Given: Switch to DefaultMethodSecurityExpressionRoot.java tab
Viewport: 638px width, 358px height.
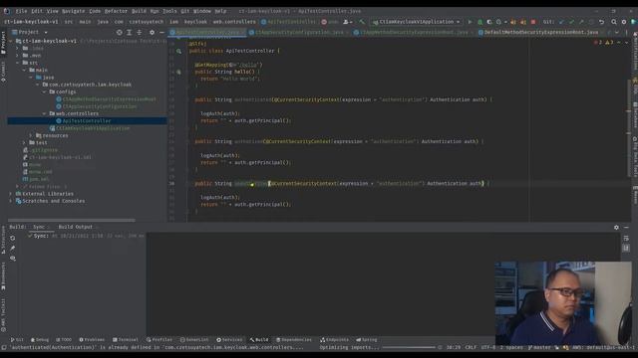Looking at the screenshot, I should [x=541, y=32].
